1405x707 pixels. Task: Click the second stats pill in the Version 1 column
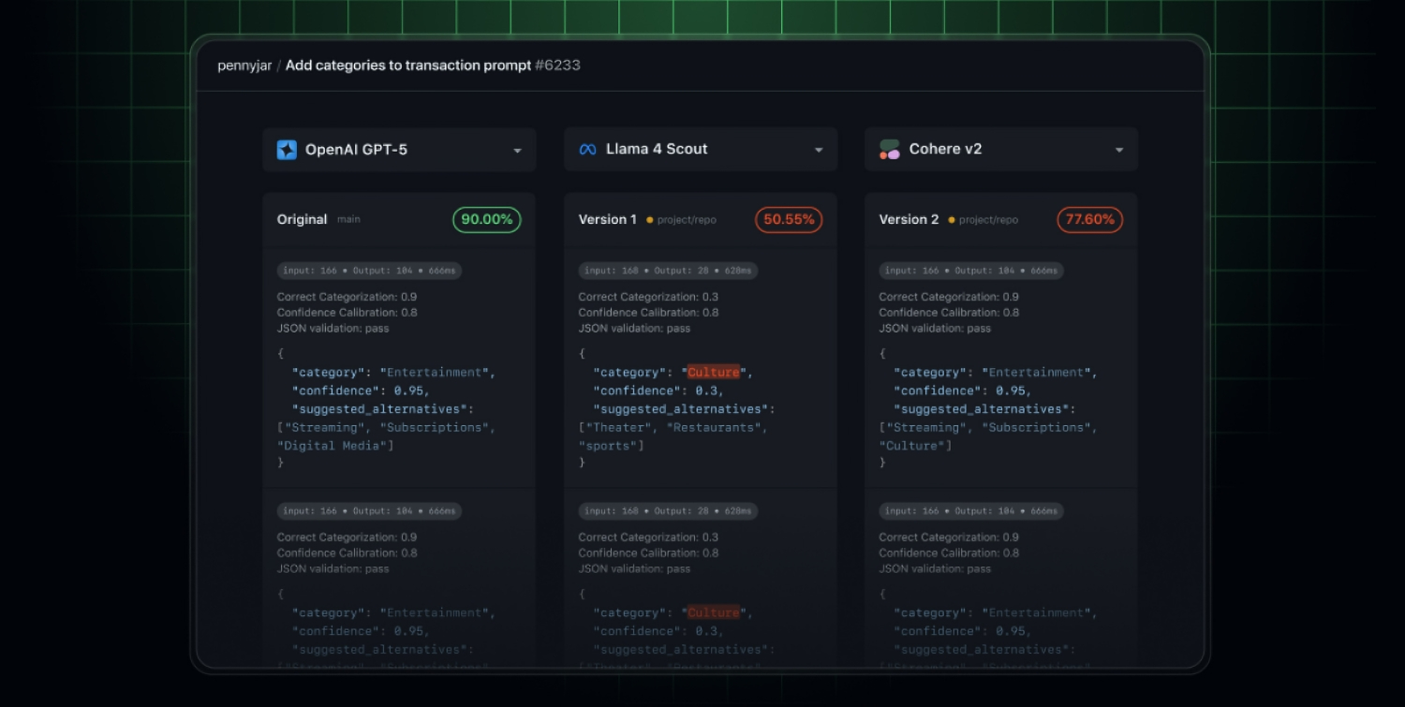pos(668,511)
